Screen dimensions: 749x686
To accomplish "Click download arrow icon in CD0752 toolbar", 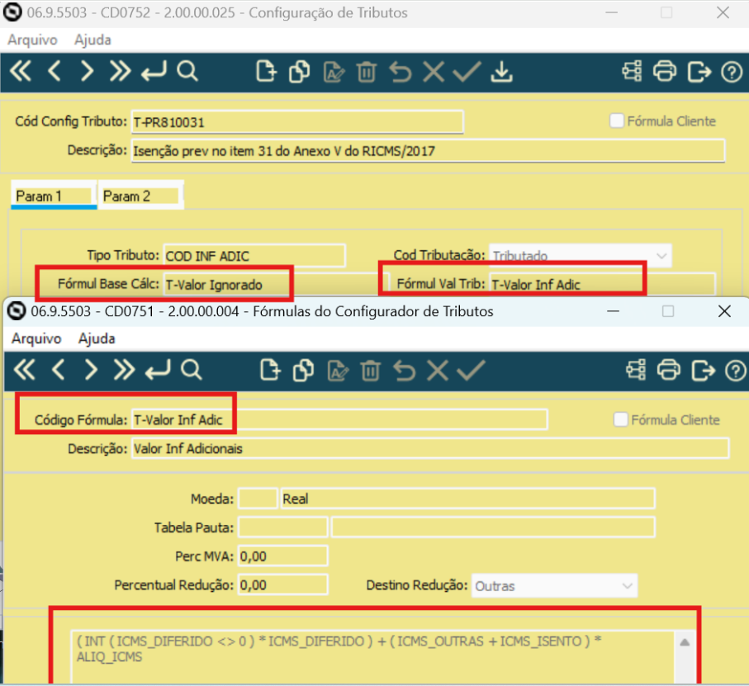I will pyautogui.click(x=501, y=73).
